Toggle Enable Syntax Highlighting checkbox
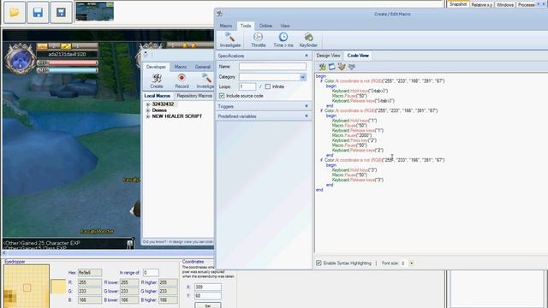 click(319, 263)
